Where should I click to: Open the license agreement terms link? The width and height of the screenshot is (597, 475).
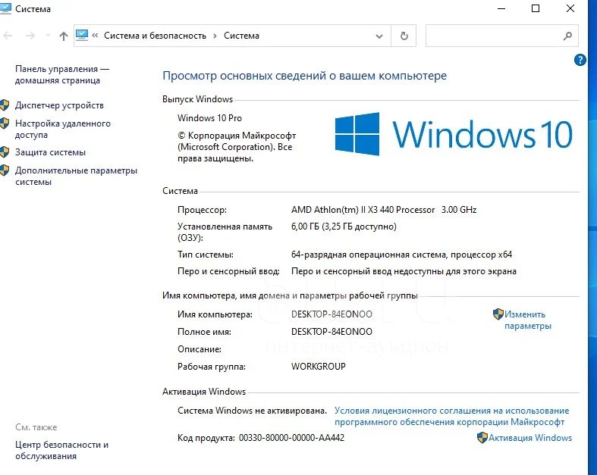(x=451, y=416)
